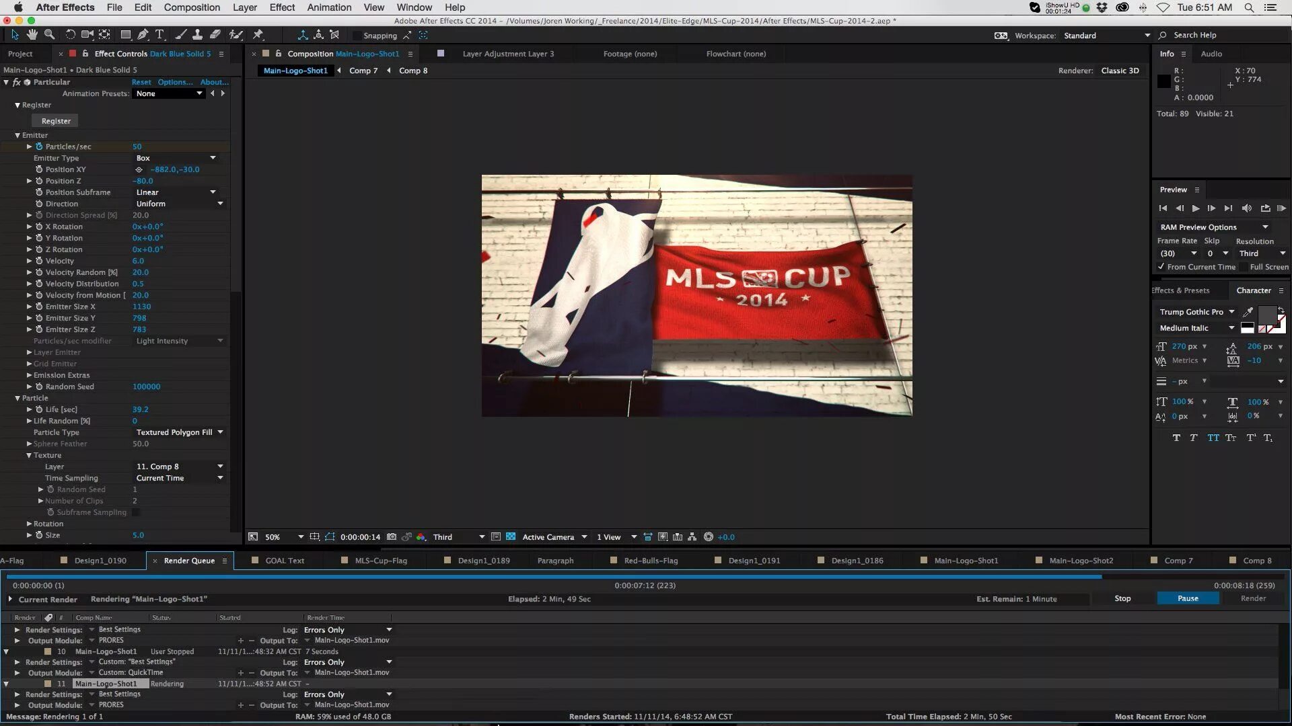Open the Active Camera view dropdown
This screenshot has height=726, width=1292.
point(554,537)
